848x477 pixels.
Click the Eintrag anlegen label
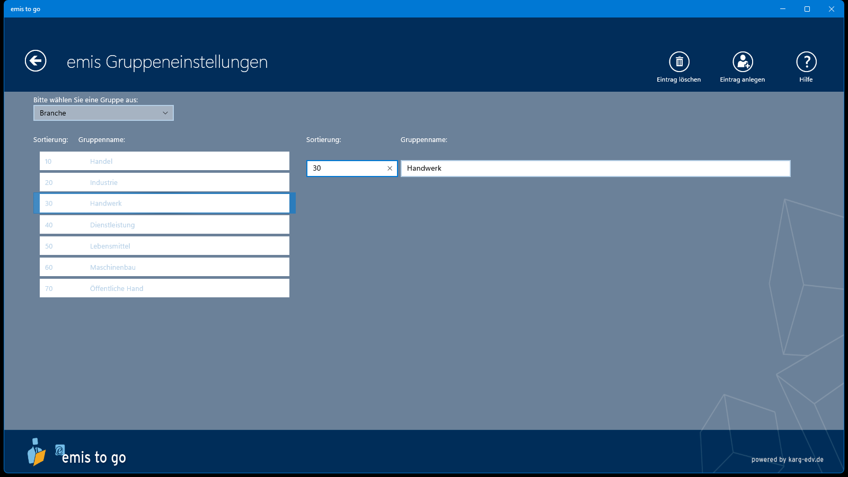point(743,79)
